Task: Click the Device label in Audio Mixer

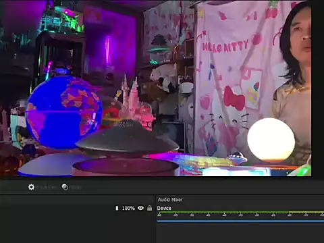Action: click(x=164, y=208)
